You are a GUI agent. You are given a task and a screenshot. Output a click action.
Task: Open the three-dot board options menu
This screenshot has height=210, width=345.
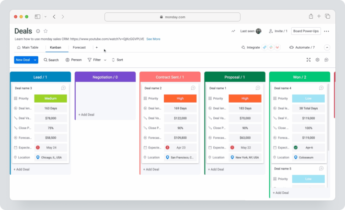[326, 31]
